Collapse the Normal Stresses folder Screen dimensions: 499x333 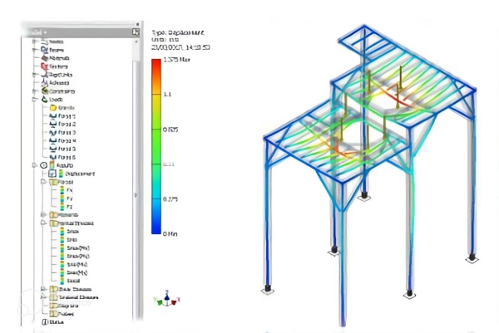pyautogui.click(x=43, y=223)
